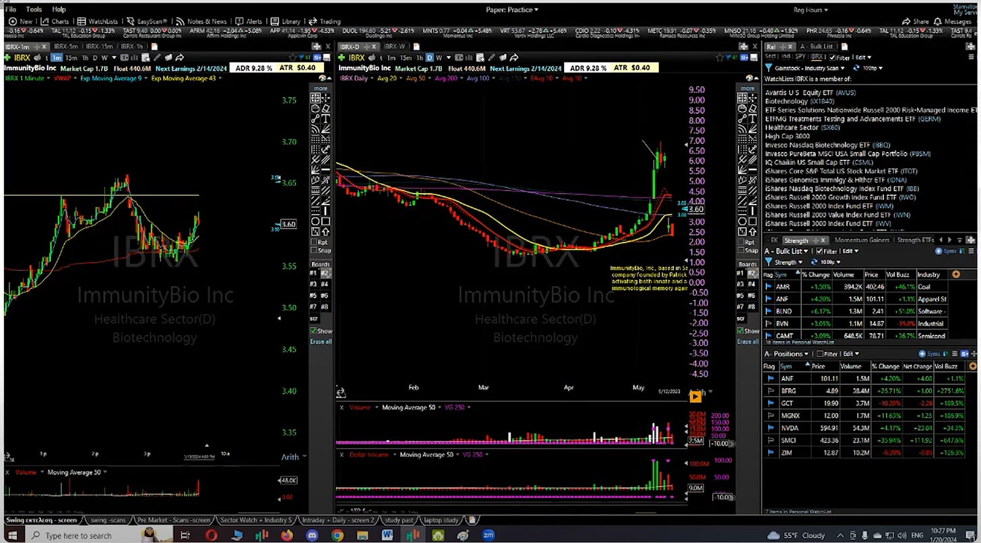This screenshot has width=981, height=543.
Task: Switch to the IBRX-15m chart tab
Action: click(100, 46)
